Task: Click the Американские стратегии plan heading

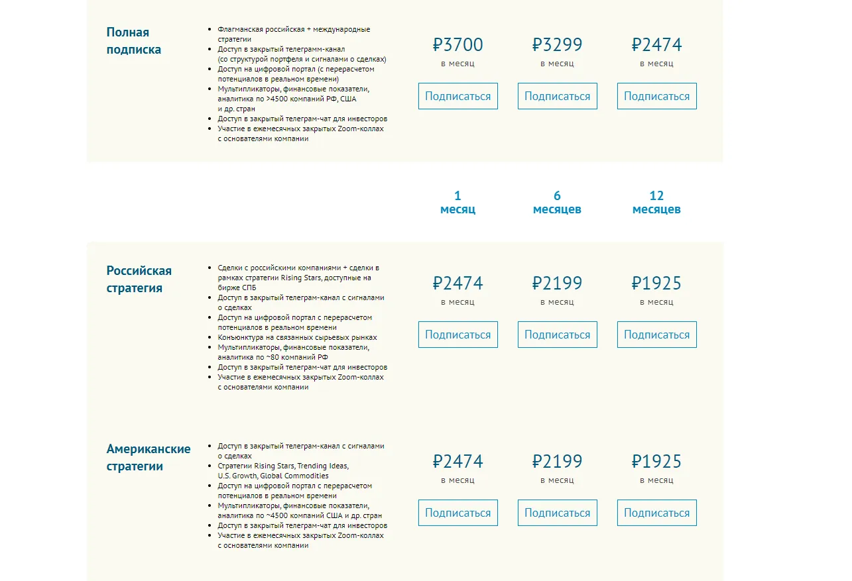Action: tap(148, 458)
